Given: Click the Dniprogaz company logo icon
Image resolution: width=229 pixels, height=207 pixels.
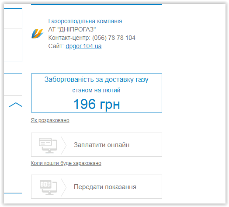Looking at the screenshot, I should 38,34.
